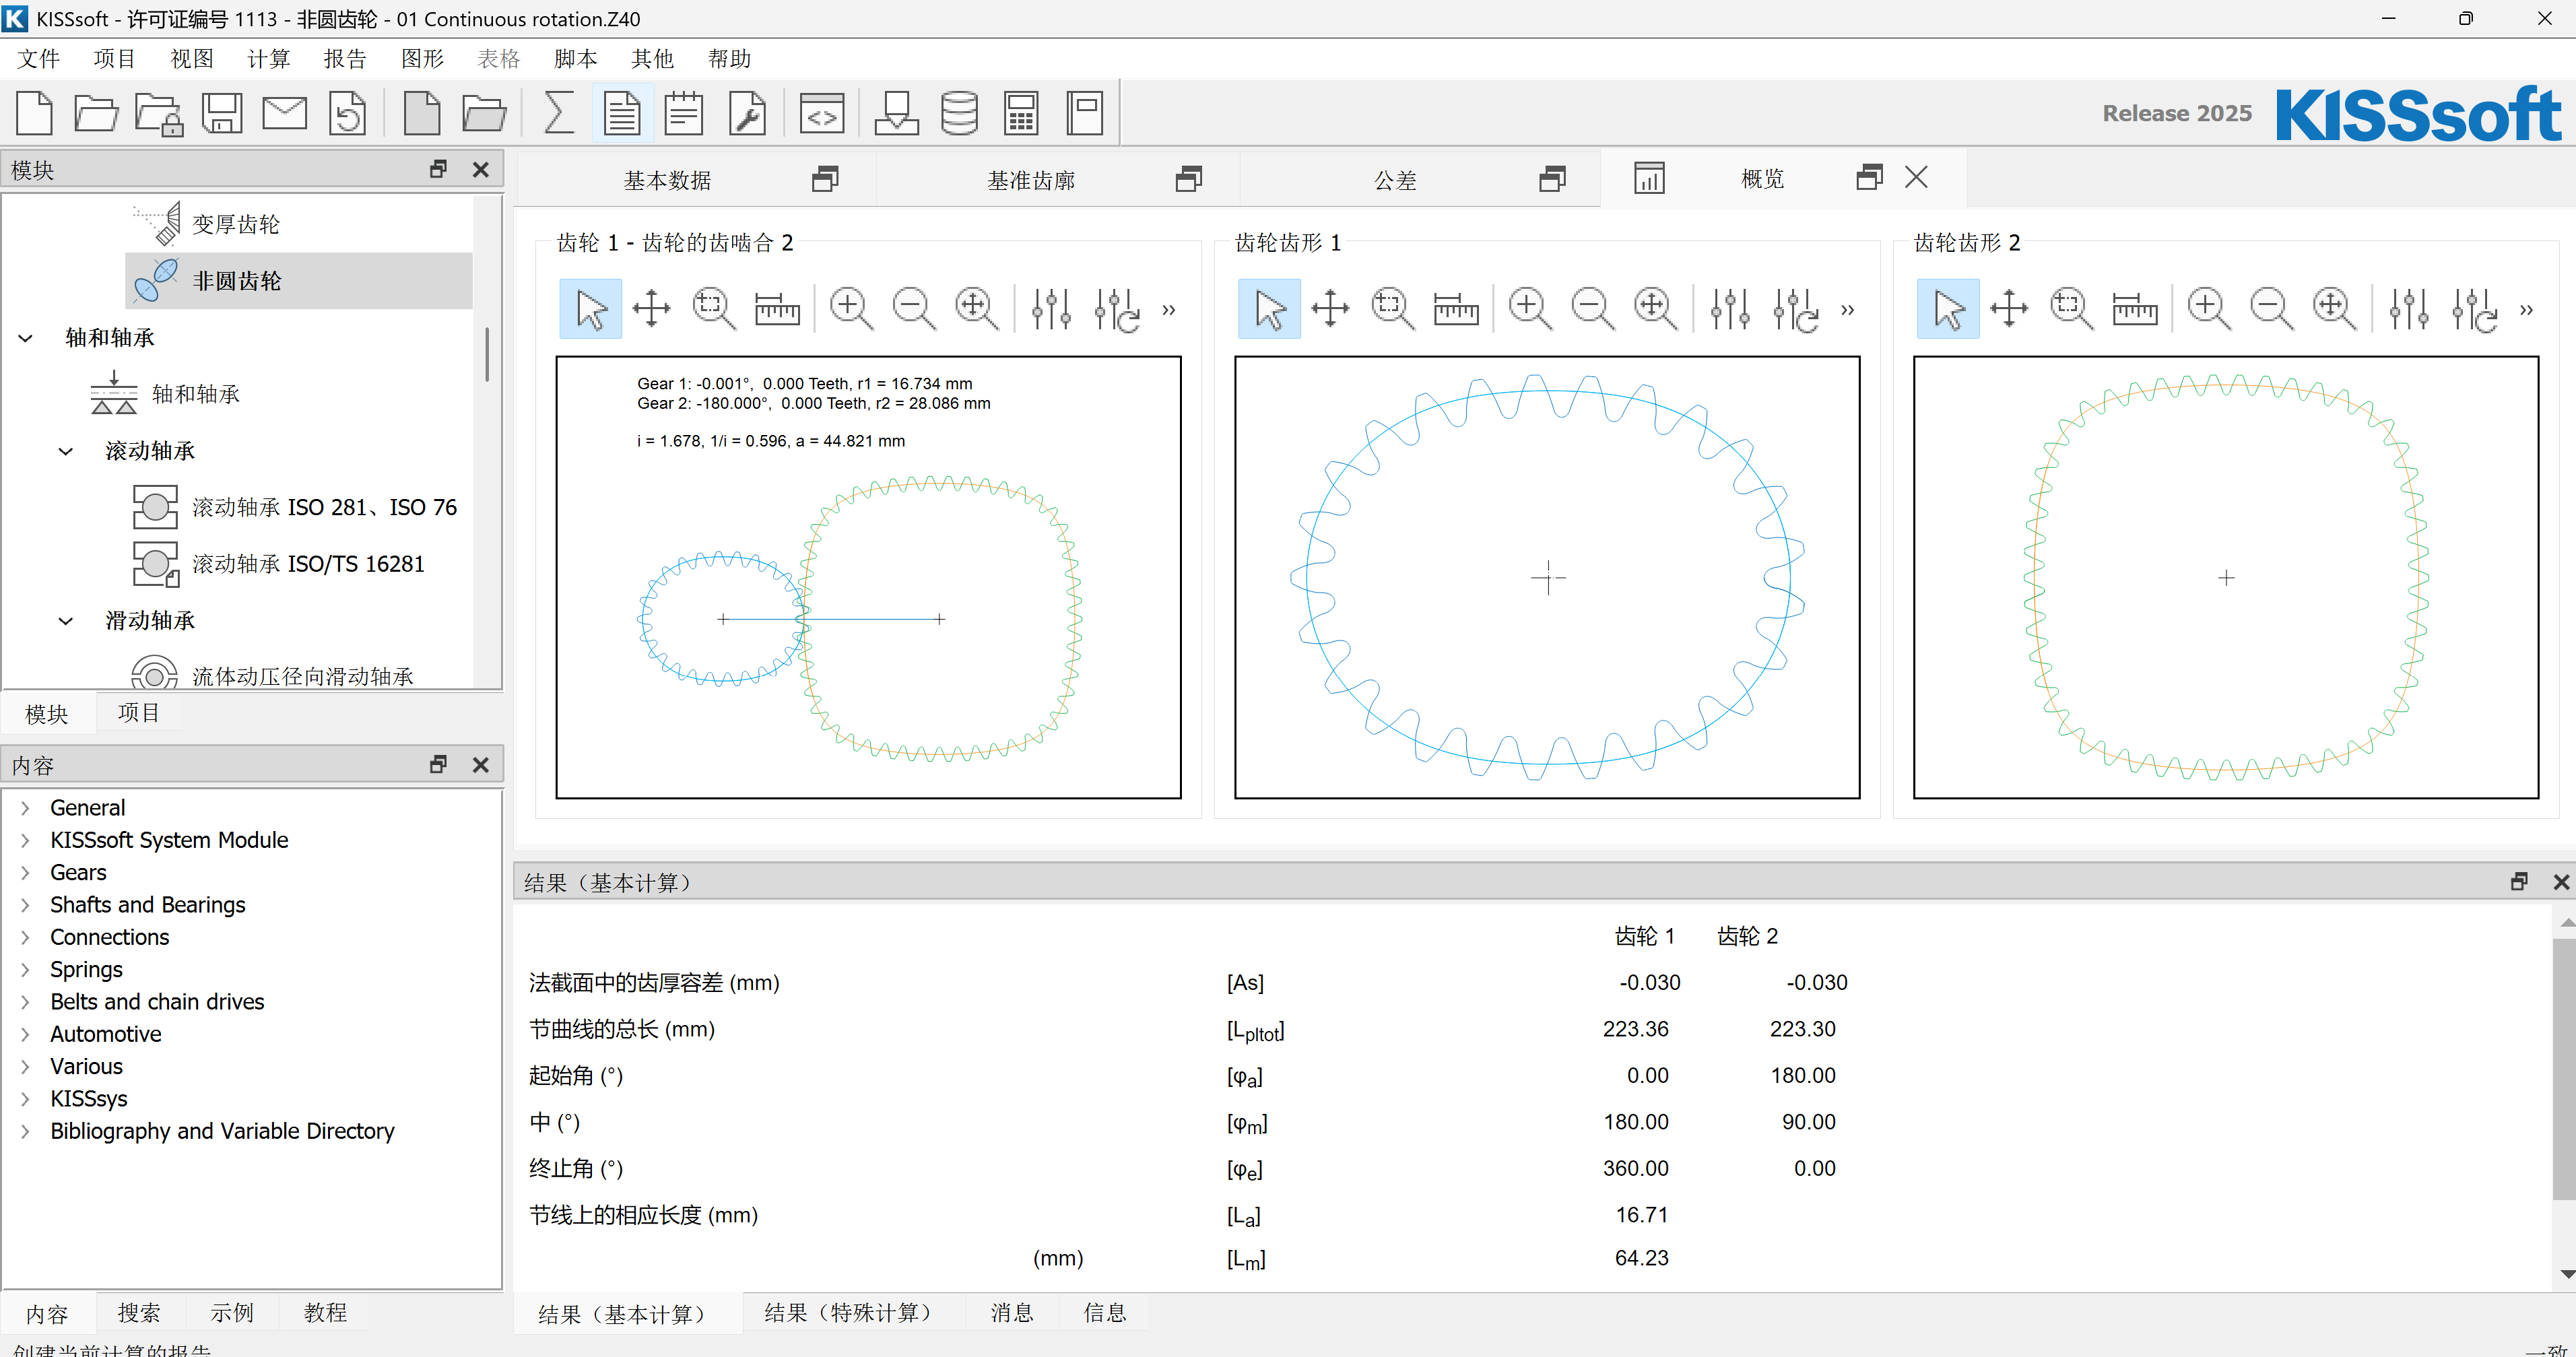Click zoom-in icon in 齿轮齿形 1 toolbar

click(1530, 309)
